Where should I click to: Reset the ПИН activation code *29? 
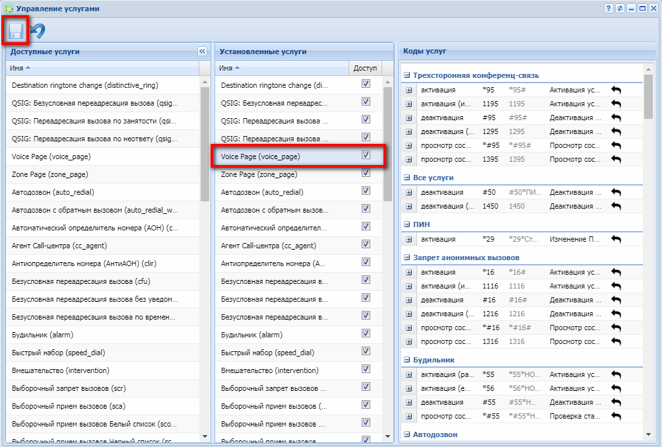(616, 239)
